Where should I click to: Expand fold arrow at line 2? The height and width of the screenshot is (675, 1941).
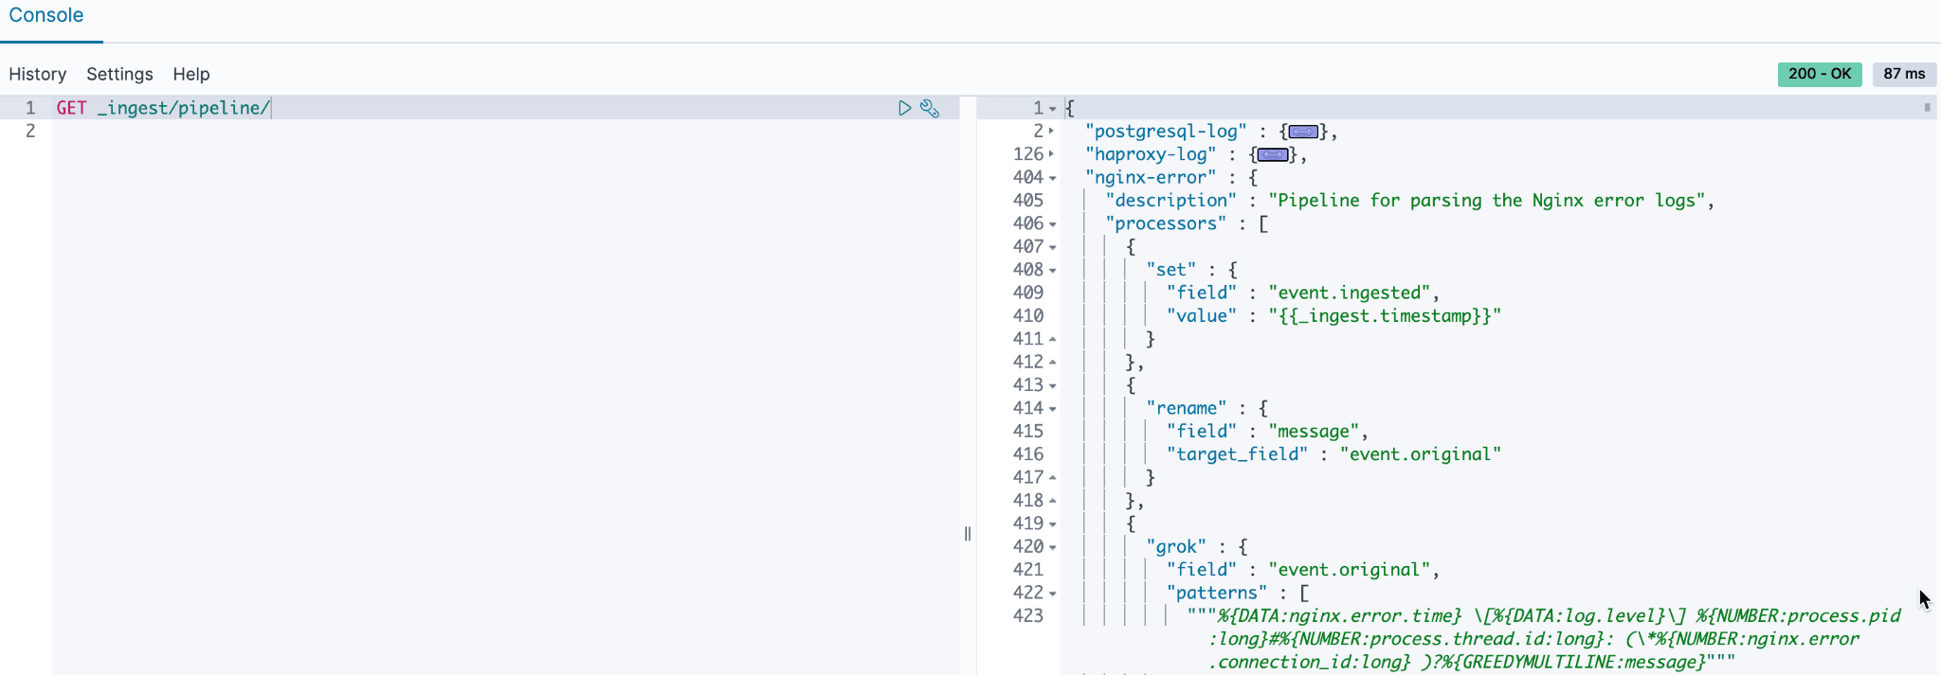point(1051,132)
